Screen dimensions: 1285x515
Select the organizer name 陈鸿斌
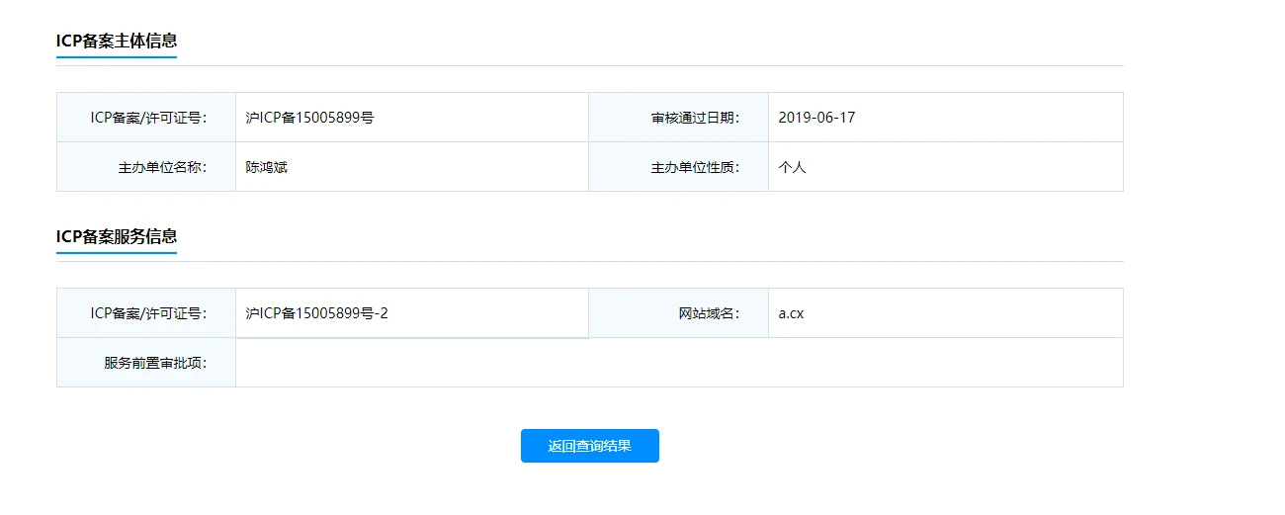(266, 167)
